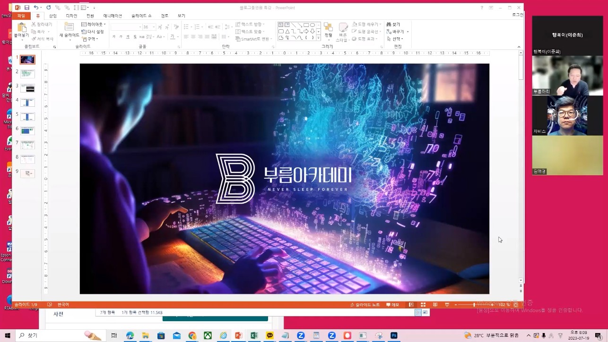Toggle text Shadow (S) formatting

[x=134, y=36]
